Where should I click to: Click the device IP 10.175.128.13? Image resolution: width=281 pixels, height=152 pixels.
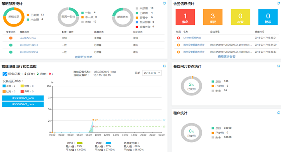(102, 75)
